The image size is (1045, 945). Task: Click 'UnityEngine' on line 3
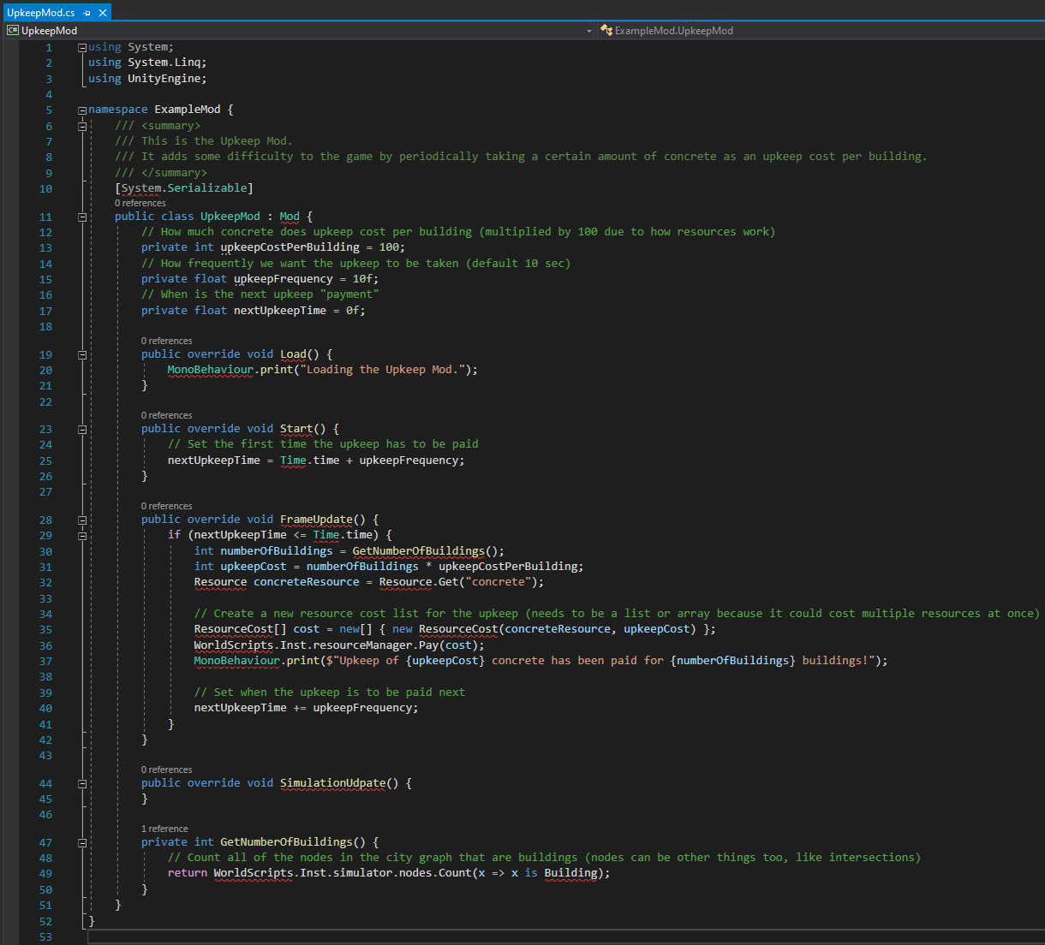164,79
